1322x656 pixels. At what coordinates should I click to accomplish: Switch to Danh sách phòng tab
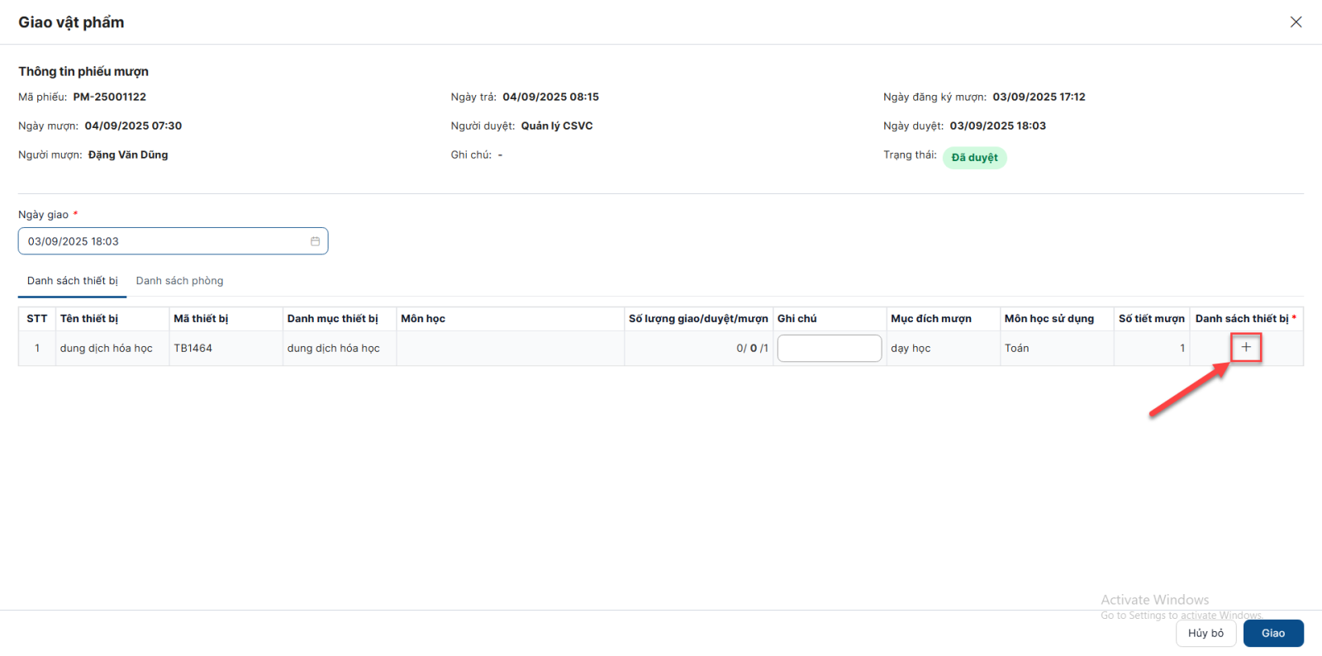[x=179, y=281]
